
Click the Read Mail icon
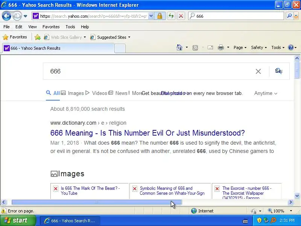tap(210, 47)
